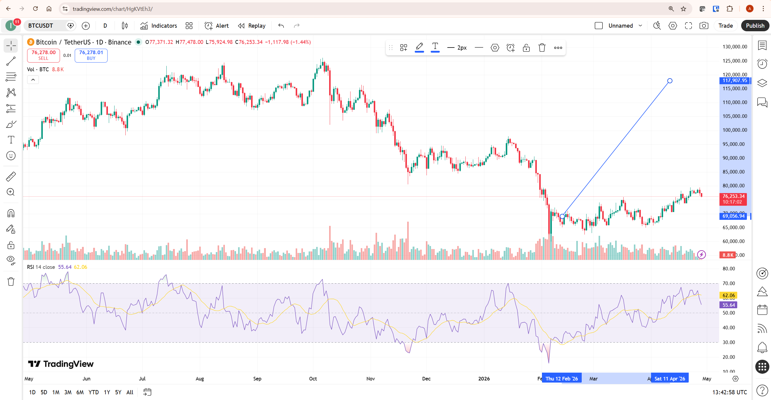771x400 pixels.
Task: Select the trend line drawing tool
Action: [11, 61]
